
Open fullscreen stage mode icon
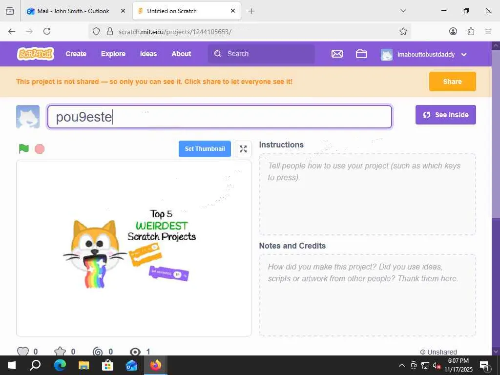coord(243,149)
